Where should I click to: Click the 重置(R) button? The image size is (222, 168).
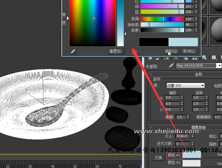pyautogui.click(x=115, y=51)
